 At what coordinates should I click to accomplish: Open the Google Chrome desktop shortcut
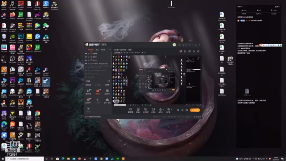coord(38,115)
